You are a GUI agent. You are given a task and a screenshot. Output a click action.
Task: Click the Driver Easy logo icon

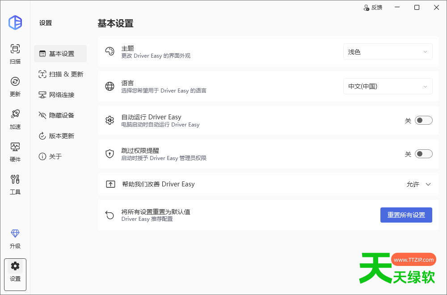tap(15, 22)
